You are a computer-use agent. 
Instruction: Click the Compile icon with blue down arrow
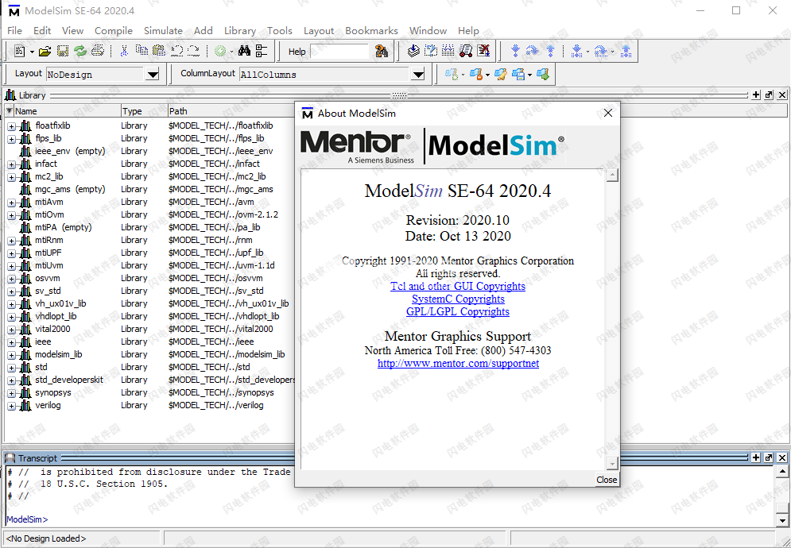click(413, 51)
